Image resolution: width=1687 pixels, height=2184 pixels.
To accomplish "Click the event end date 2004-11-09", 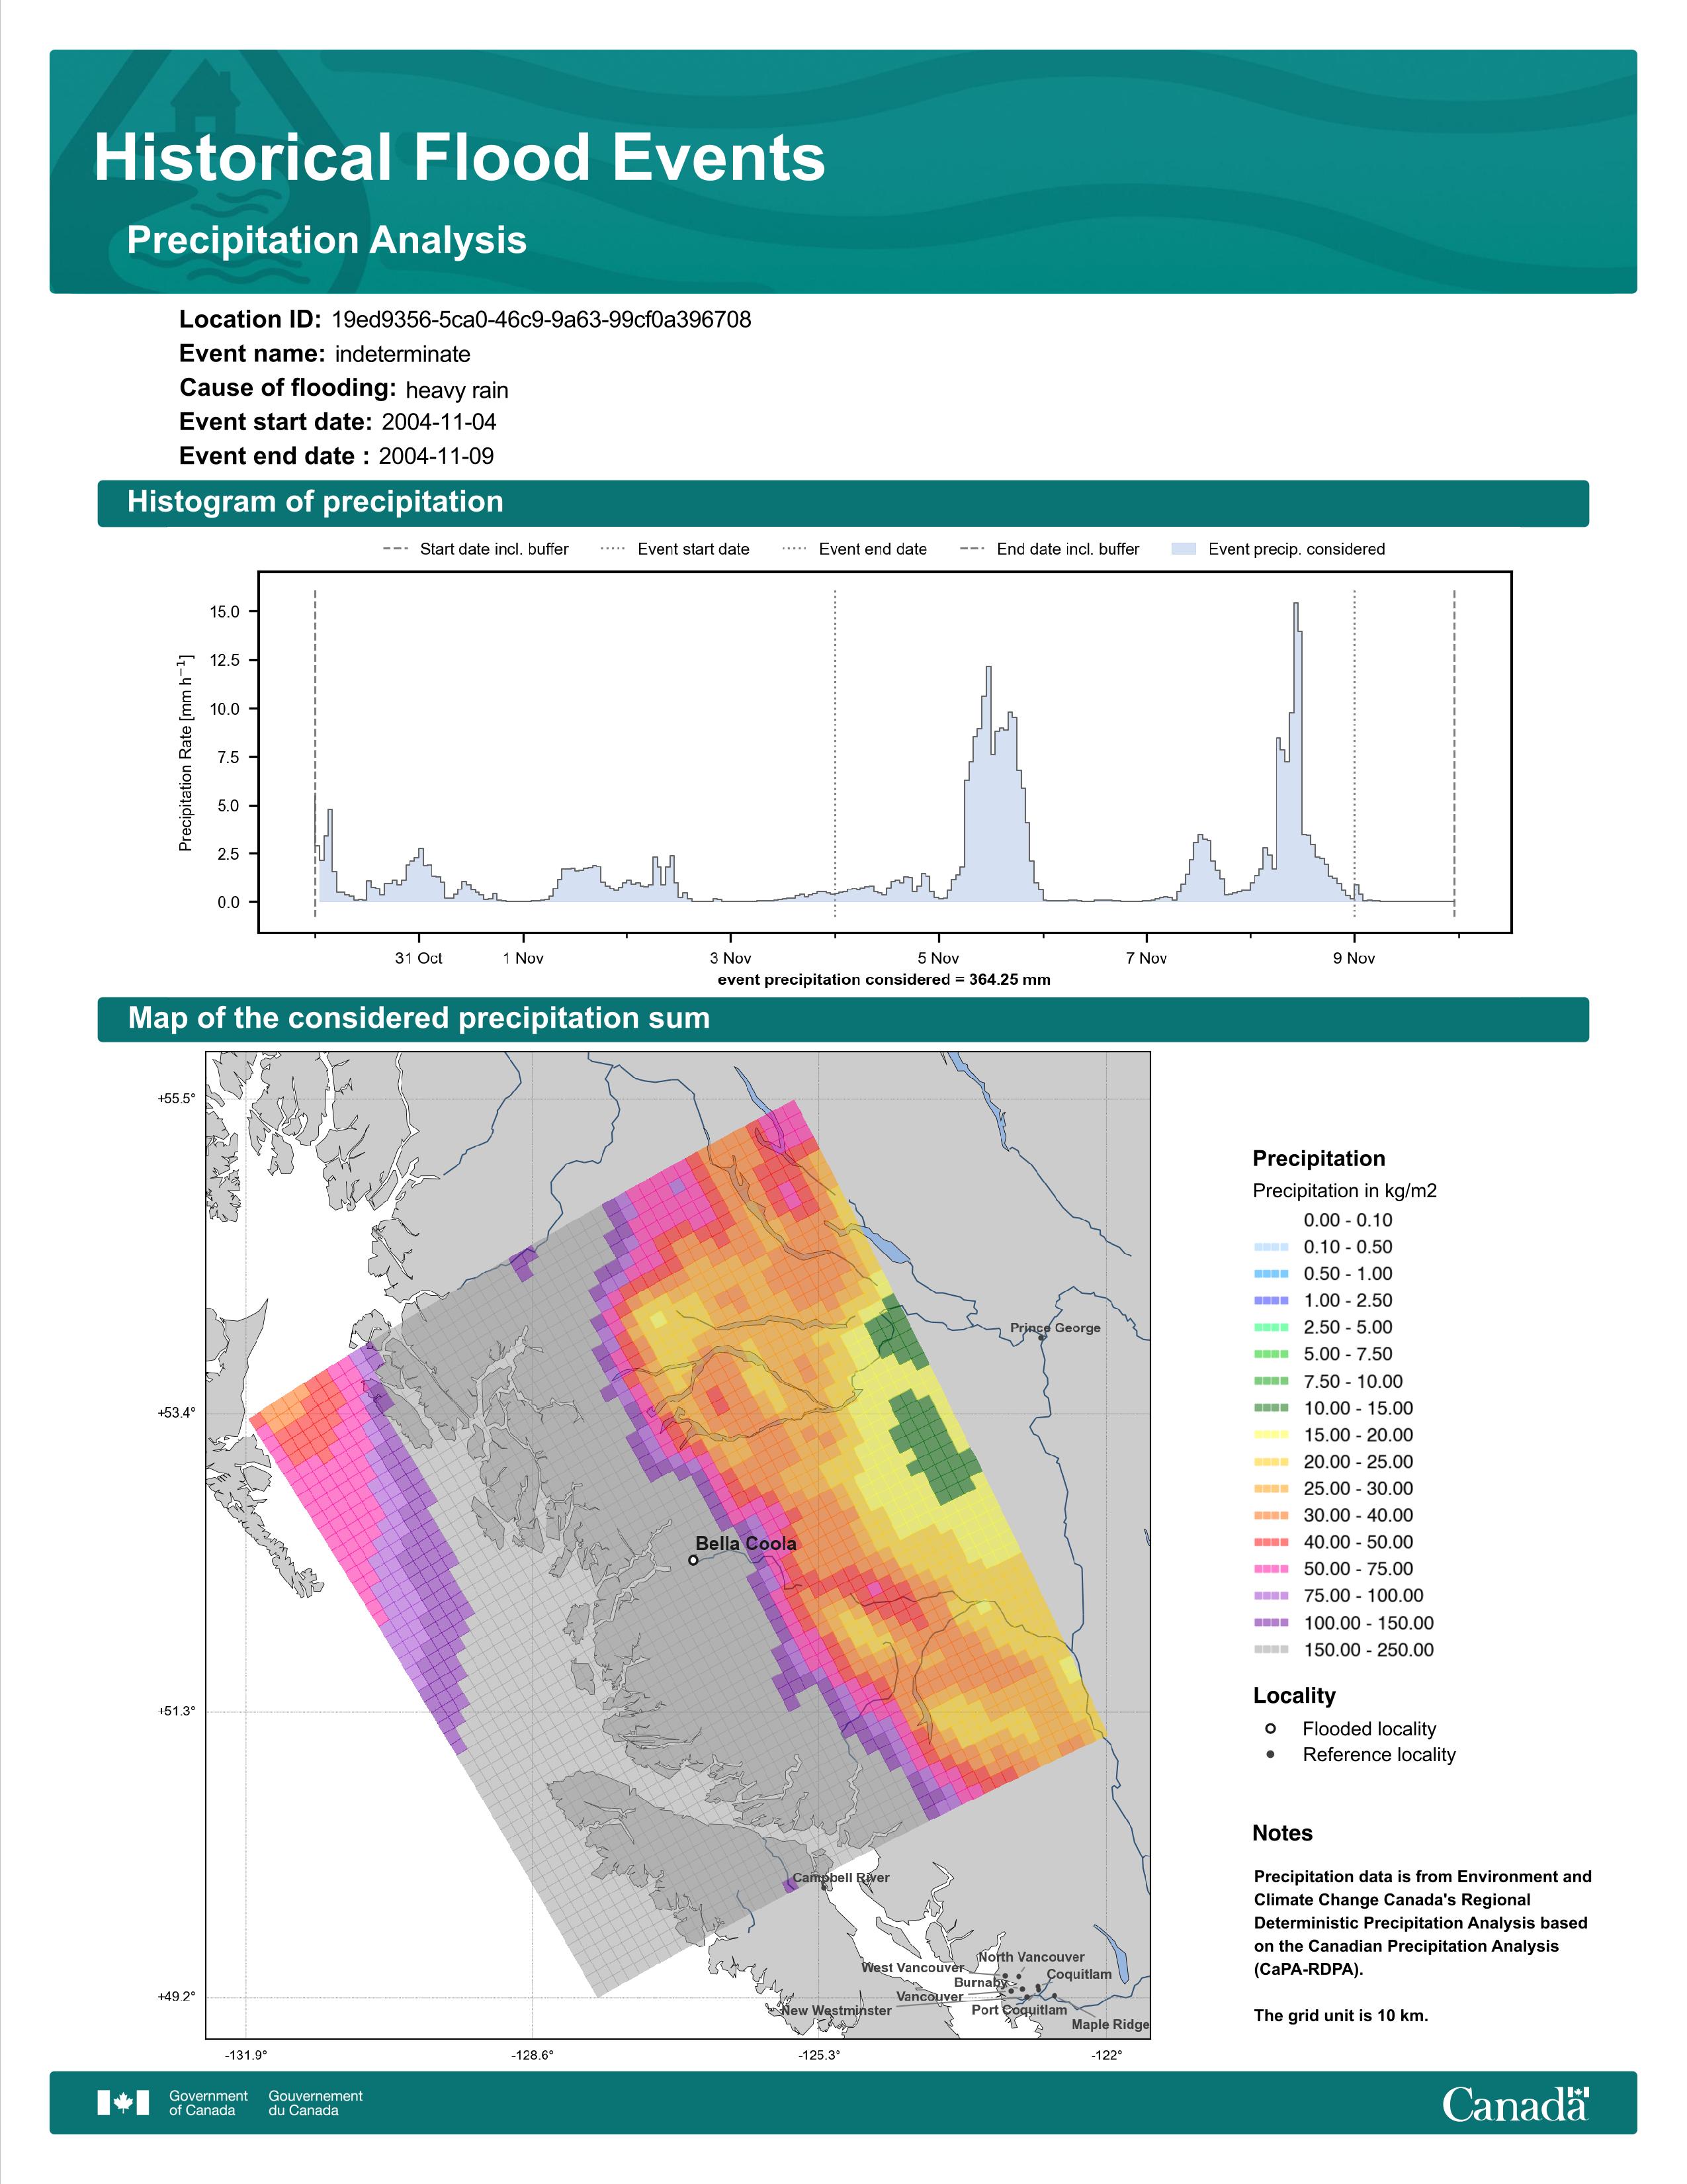I will pos(436,456).
